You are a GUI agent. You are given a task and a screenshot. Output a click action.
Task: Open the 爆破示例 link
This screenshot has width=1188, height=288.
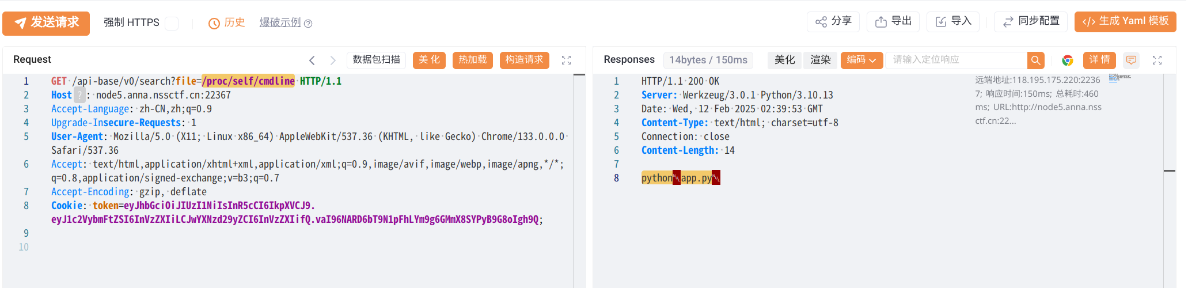[x=280, y=22]
